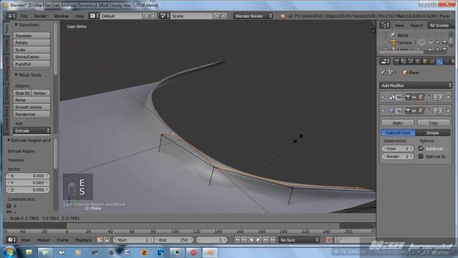
Task: Delete the Default screen layout
Action: (x=153, y=16)
